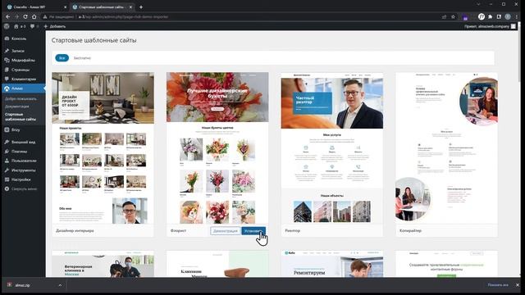The width and height of the screenshot is (525, 295).
Task: Open 'Медиафайлы' in the sidebar
Action: click(23, 60)
